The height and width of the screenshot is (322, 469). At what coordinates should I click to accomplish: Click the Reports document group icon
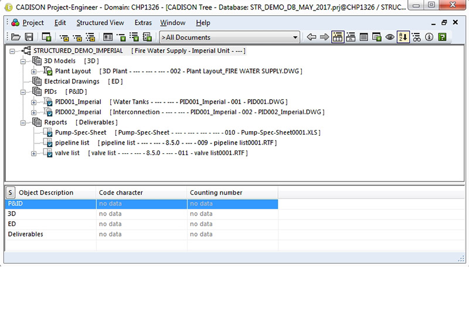(x=37, y=122)
